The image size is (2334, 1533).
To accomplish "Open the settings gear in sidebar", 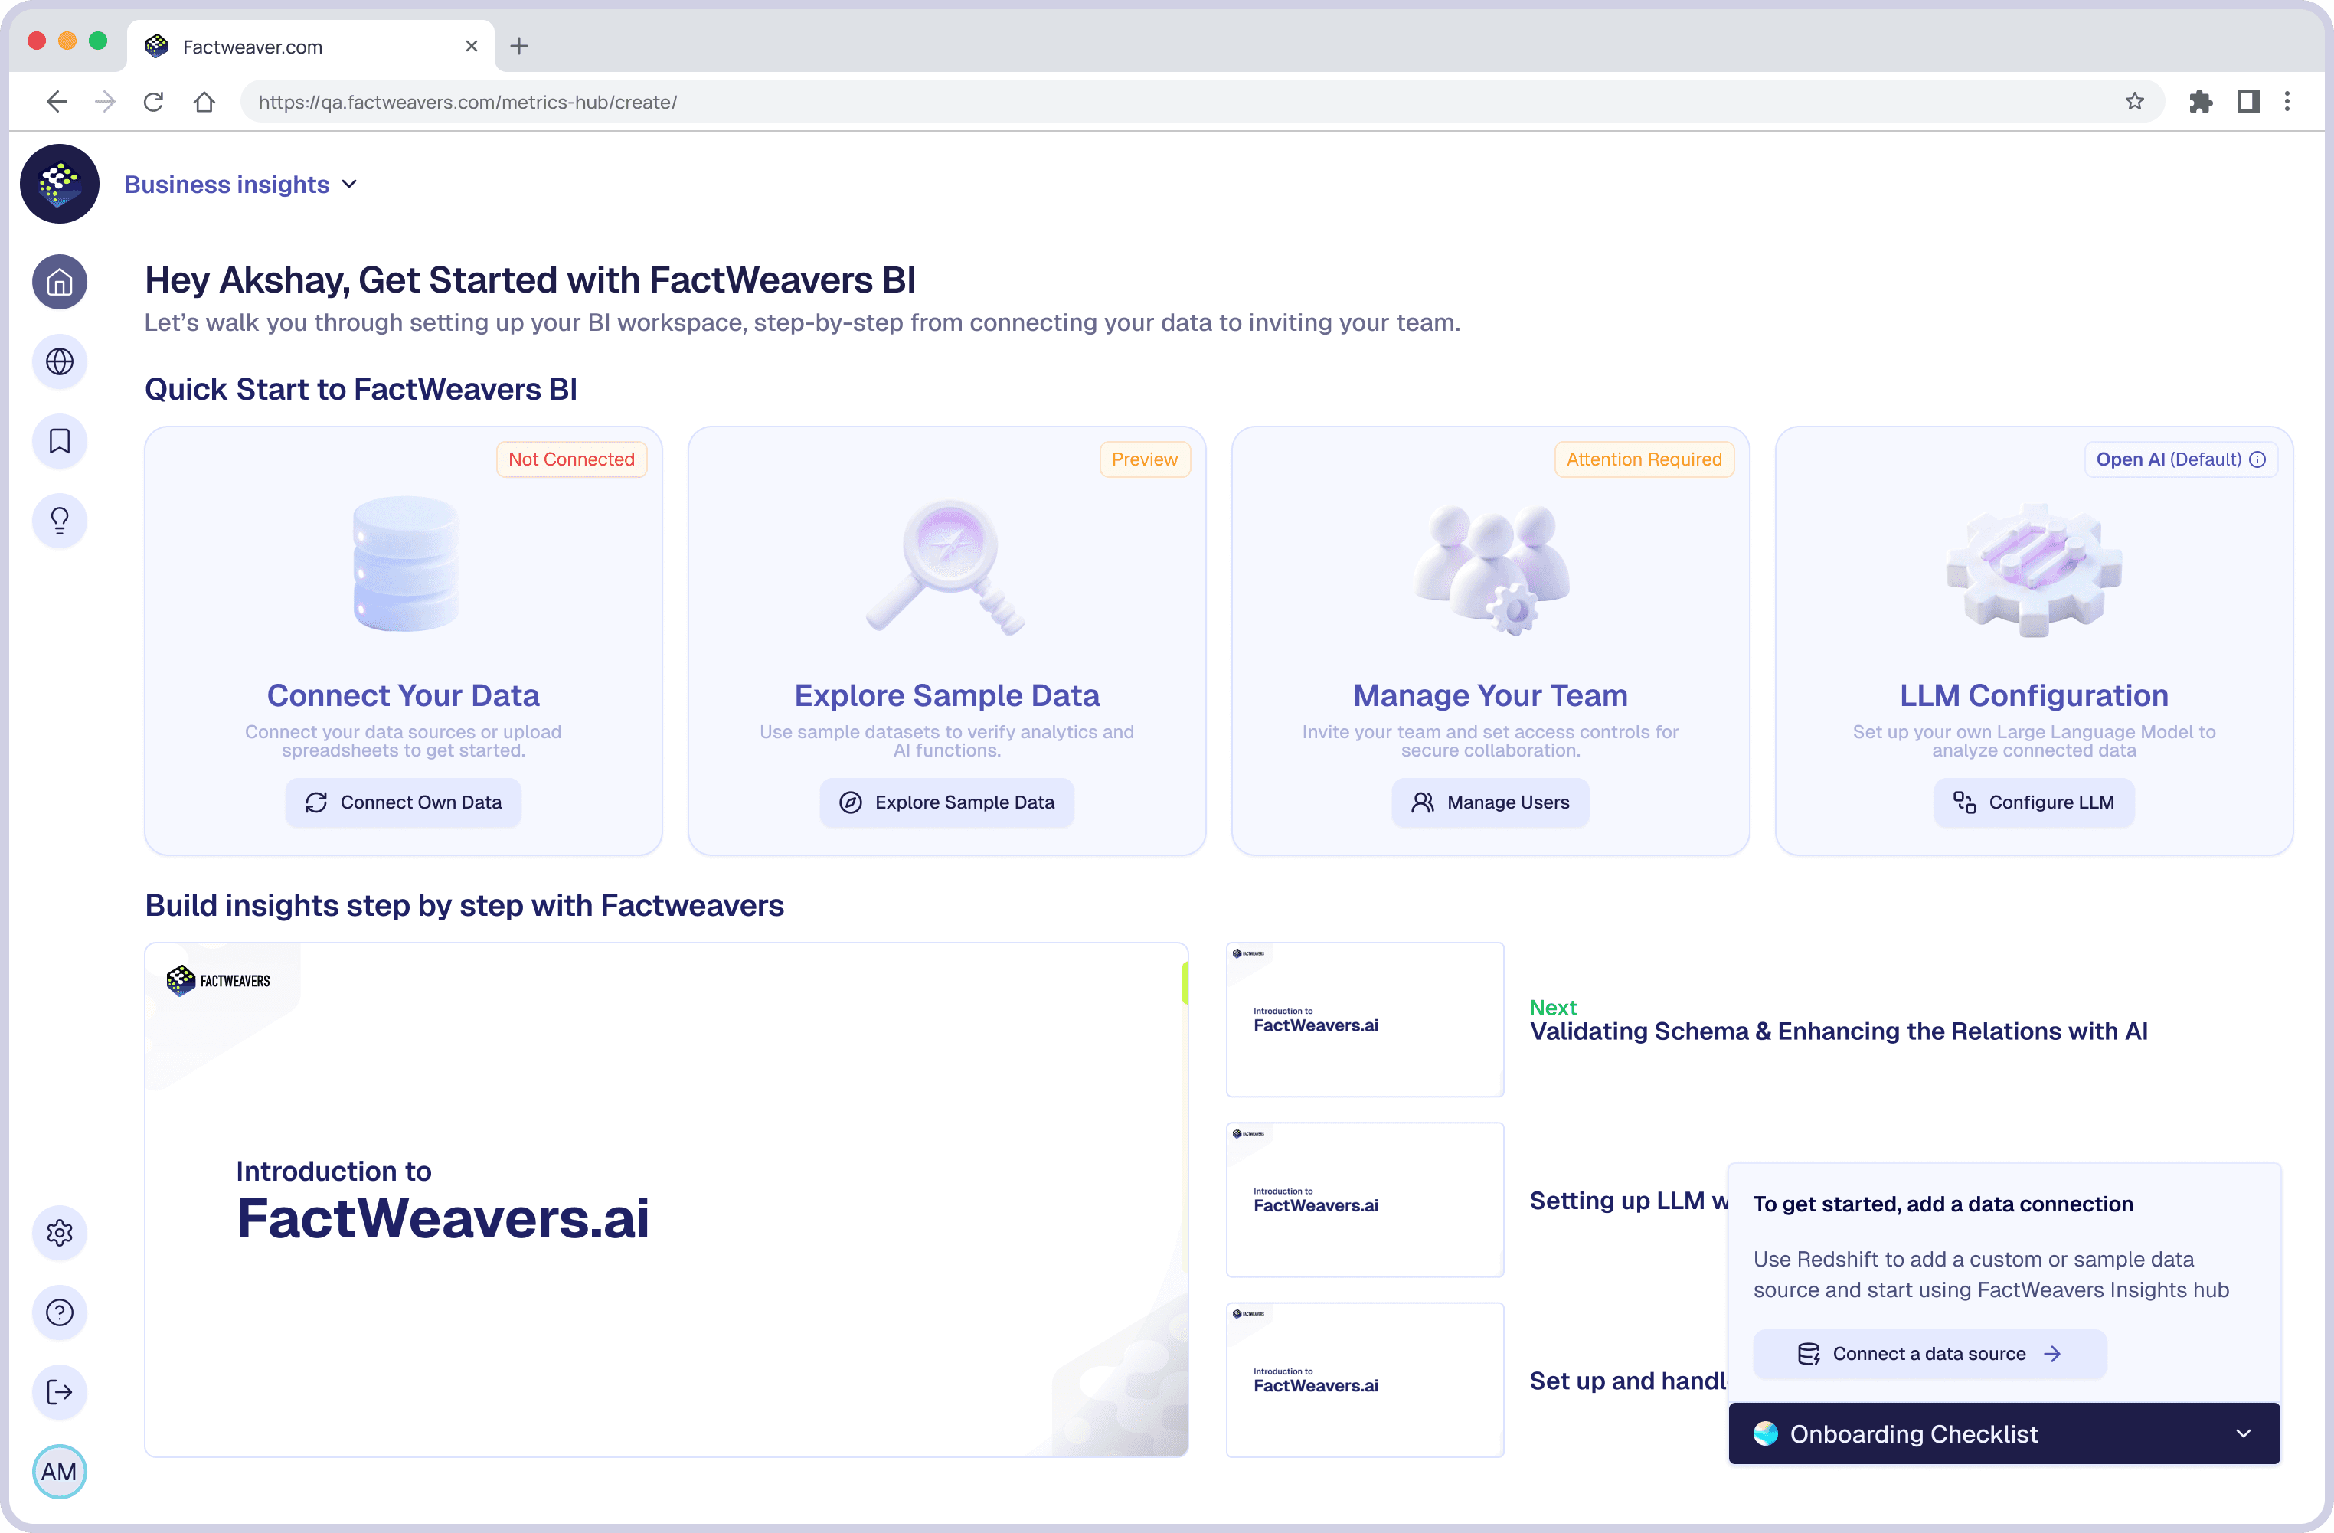I will 60,1233.
